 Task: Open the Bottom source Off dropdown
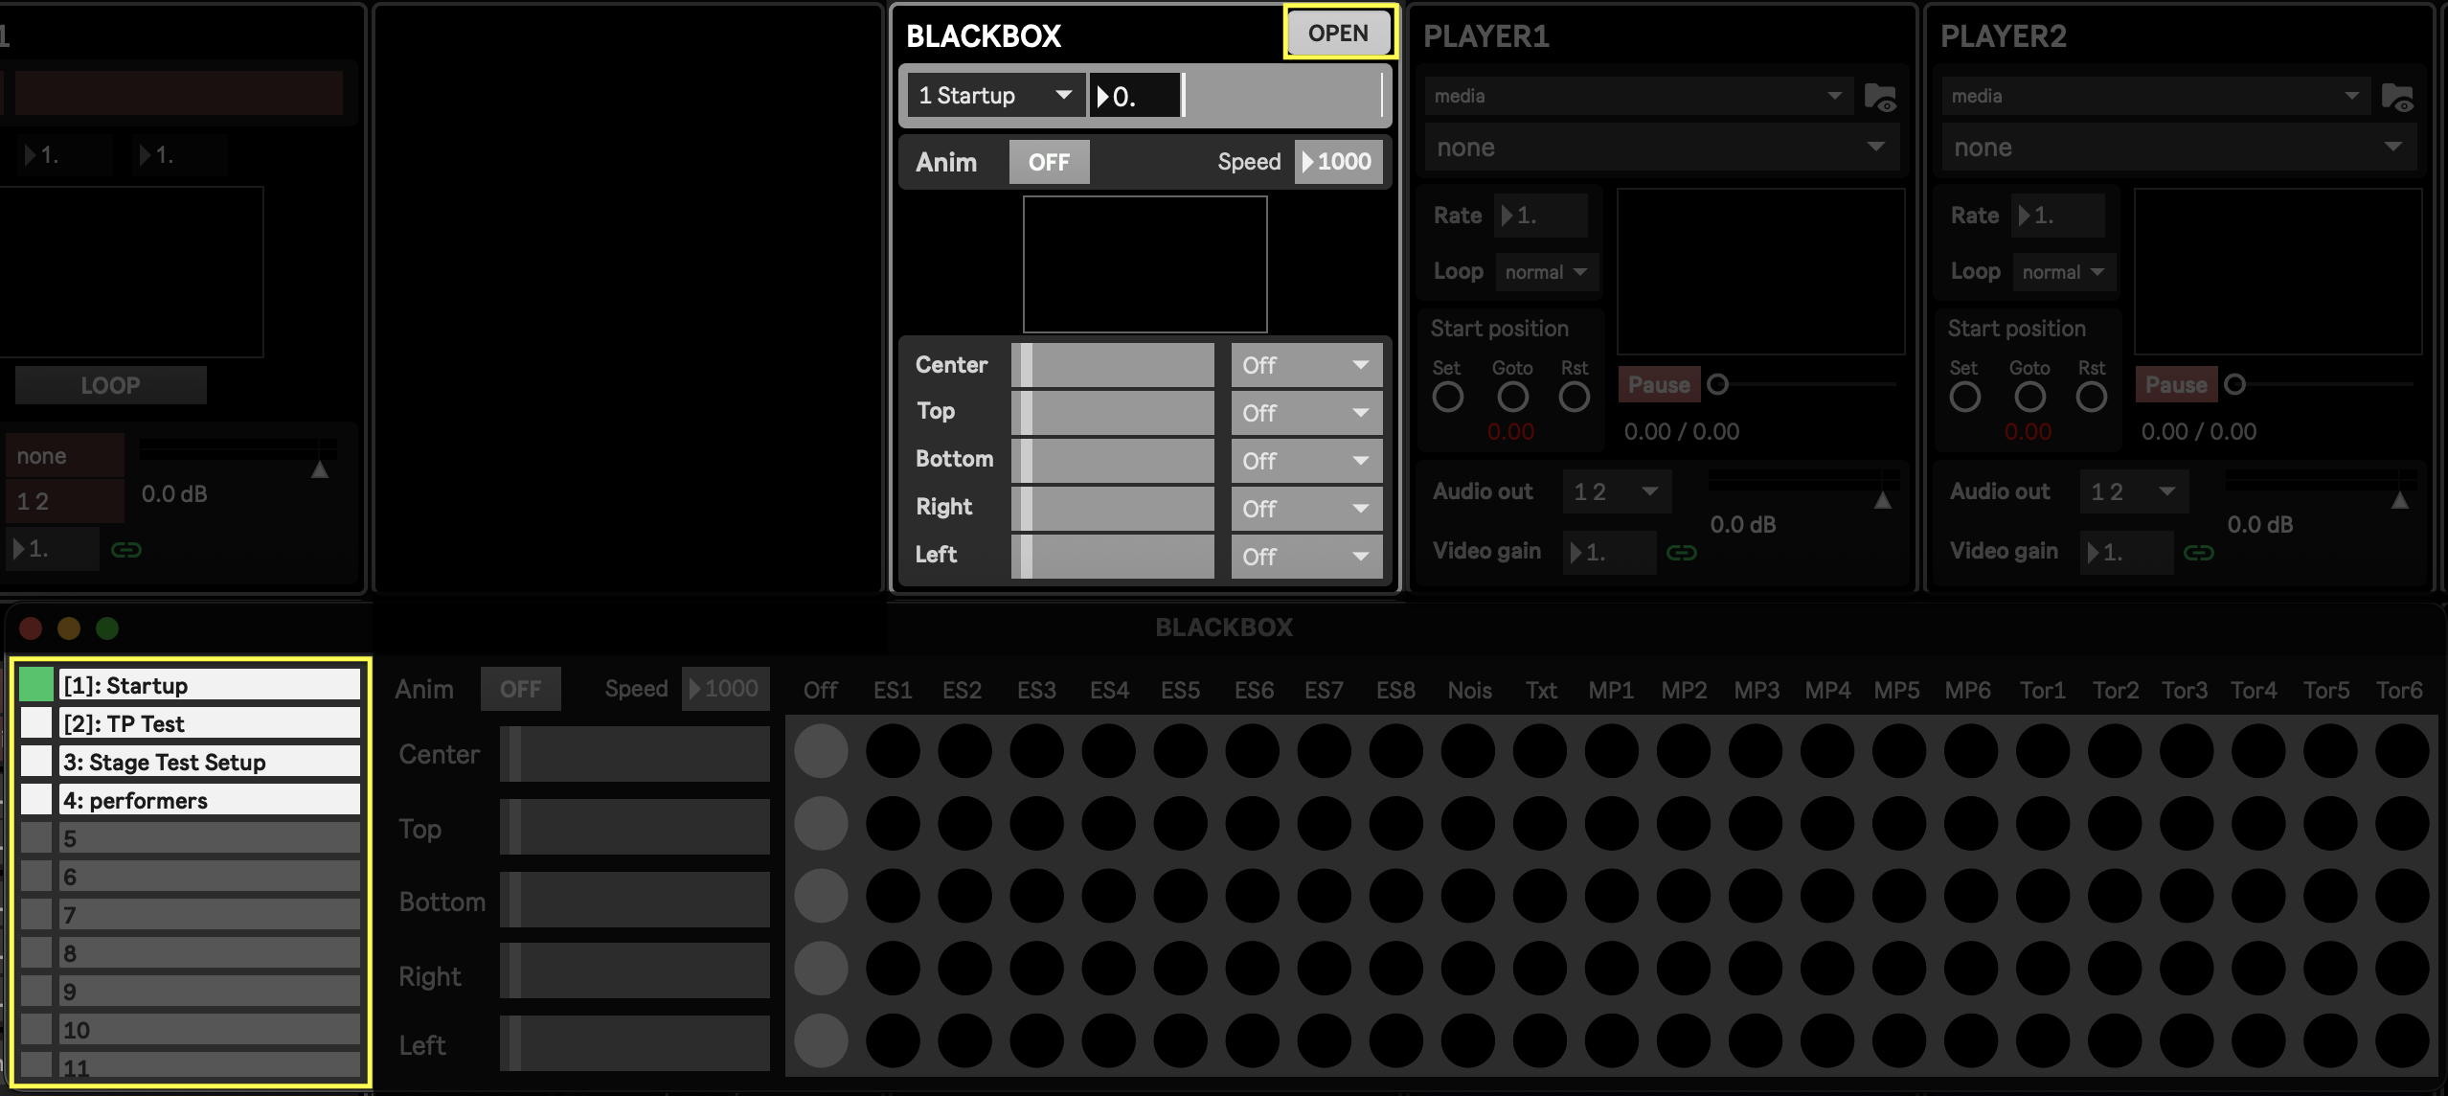1306,461
